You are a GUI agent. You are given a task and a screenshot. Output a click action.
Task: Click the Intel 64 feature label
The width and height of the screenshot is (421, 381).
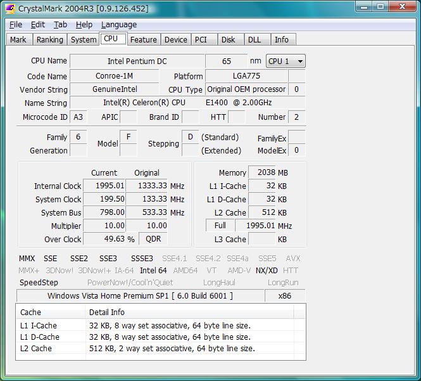(153, 270)
